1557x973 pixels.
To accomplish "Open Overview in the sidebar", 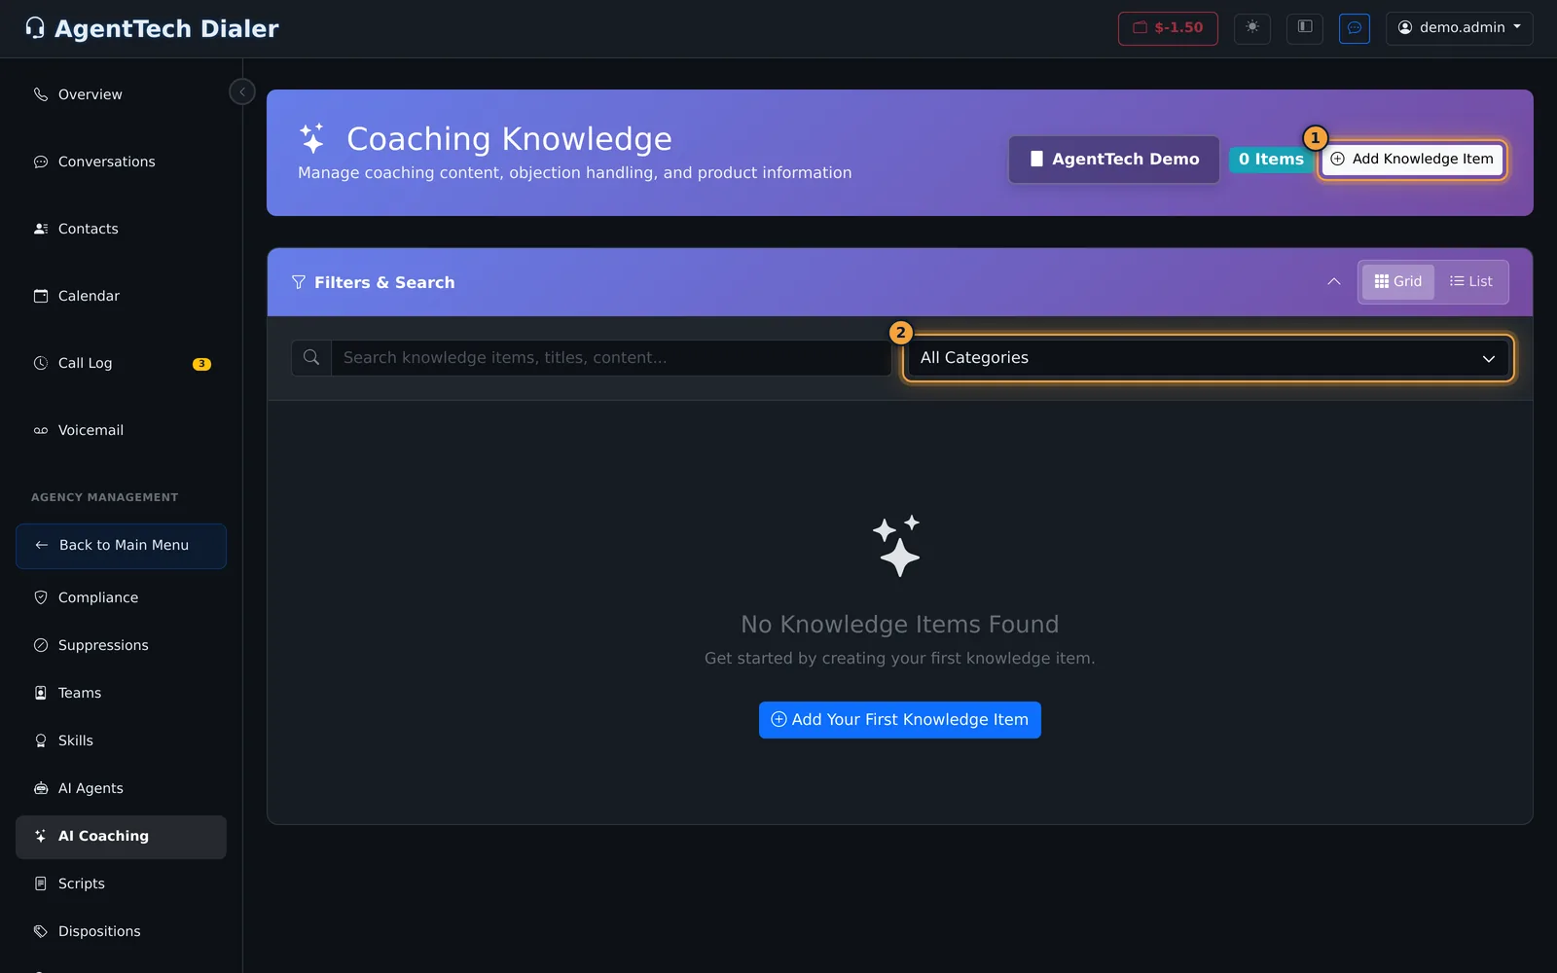I will [121, 94].
